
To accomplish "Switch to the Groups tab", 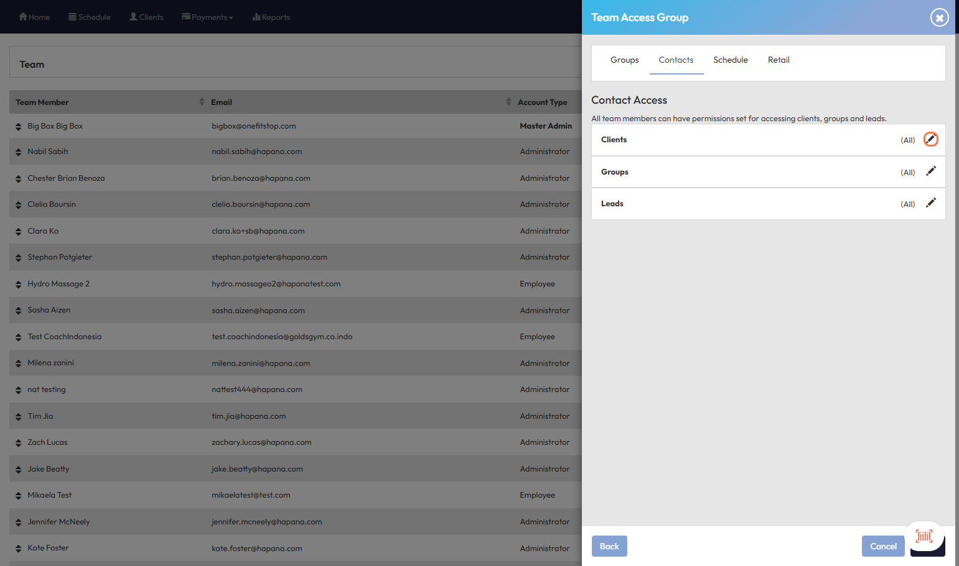I will click(x=624, y=60).
